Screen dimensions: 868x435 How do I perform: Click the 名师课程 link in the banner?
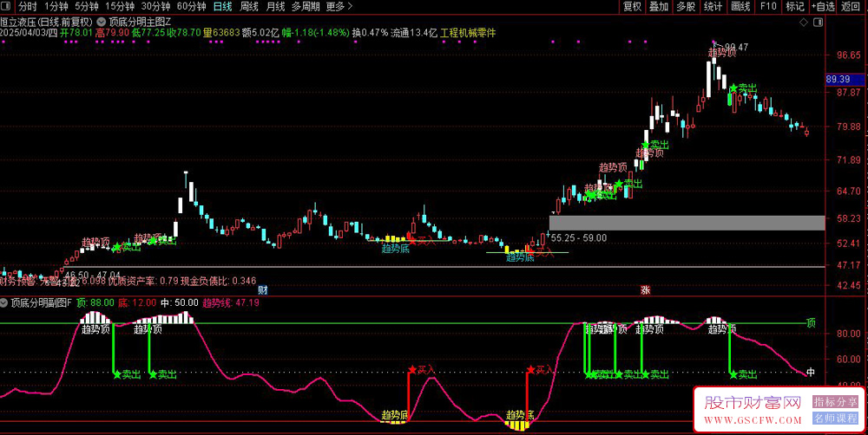pyautogui.click(x=835, y=419)
